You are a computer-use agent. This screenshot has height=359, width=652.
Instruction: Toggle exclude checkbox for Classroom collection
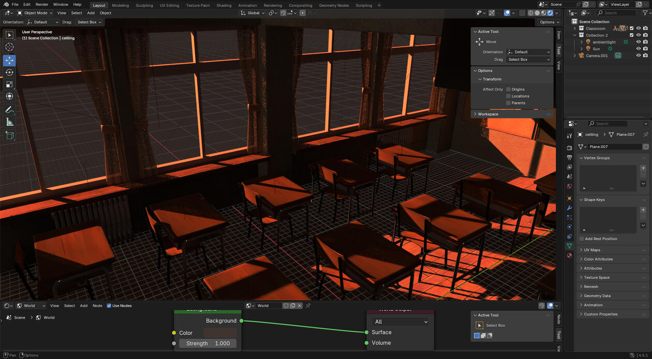tap(631, 28)
